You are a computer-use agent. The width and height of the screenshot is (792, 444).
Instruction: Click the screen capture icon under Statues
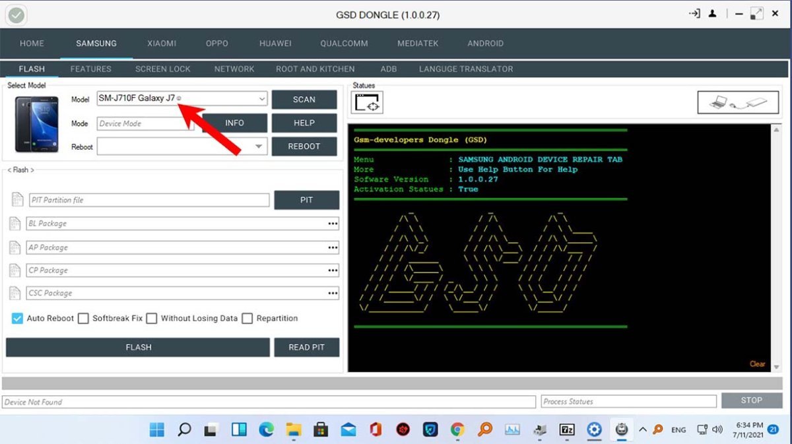(x=367, y=102)
